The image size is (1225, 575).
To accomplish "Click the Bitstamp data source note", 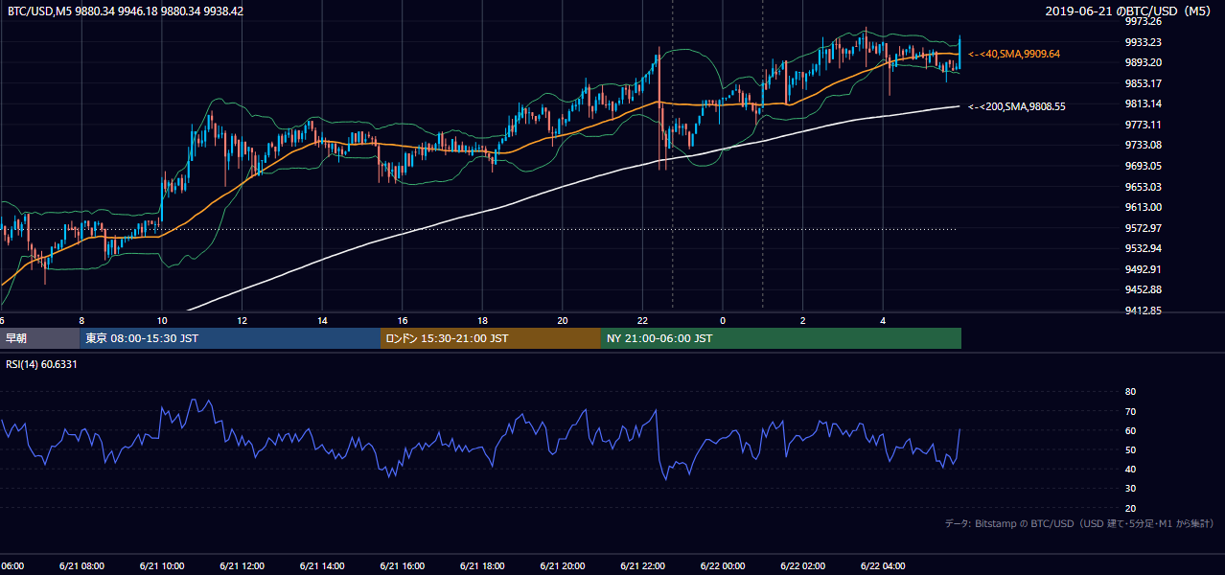I will point(1079,523).
